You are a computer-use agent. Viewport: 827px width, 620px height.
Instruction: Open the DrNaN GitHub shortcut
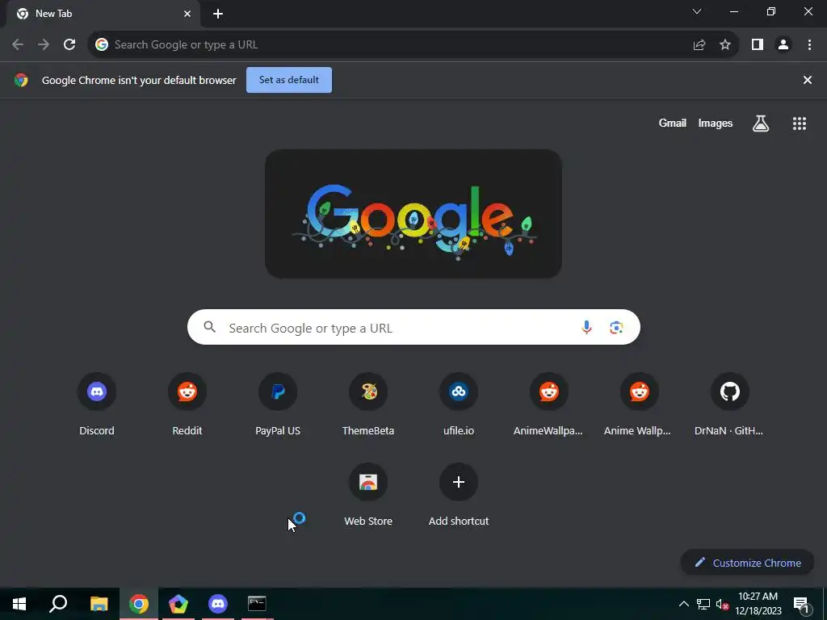[x=729, y=404]
